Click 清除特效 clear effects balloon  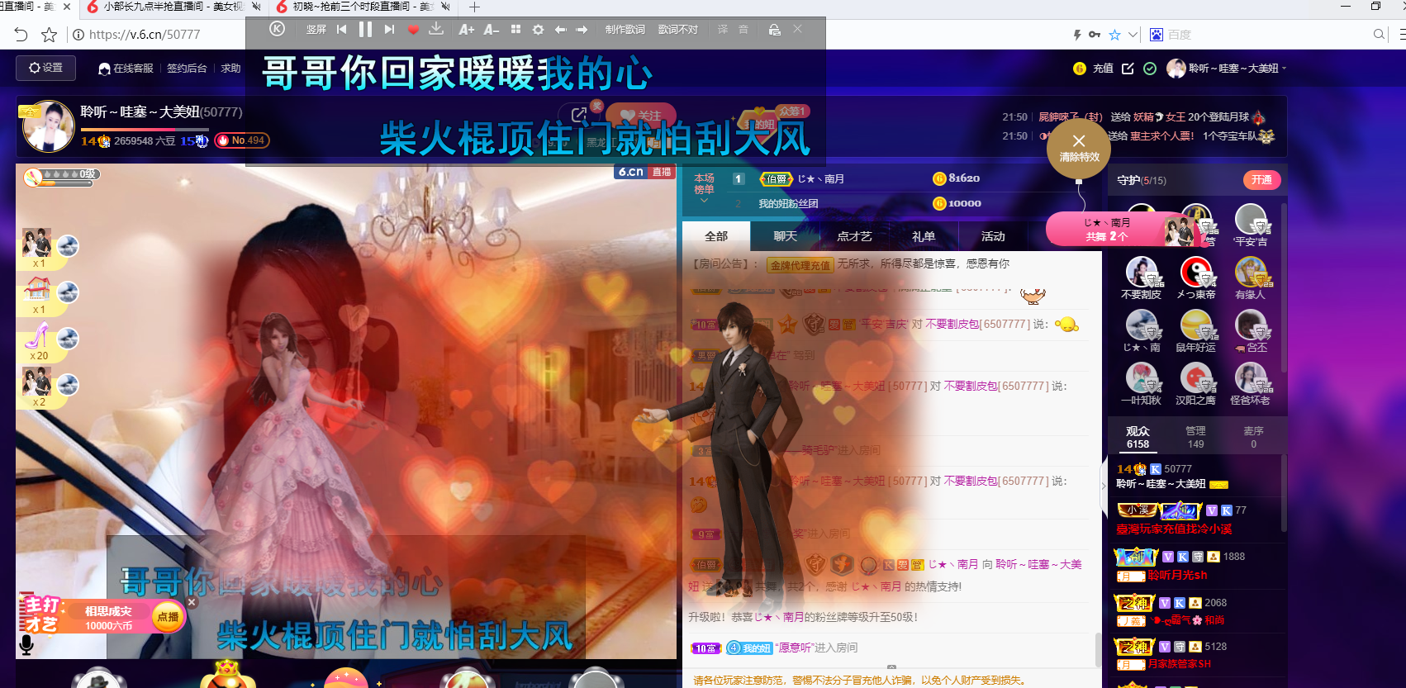[1079, 148]
